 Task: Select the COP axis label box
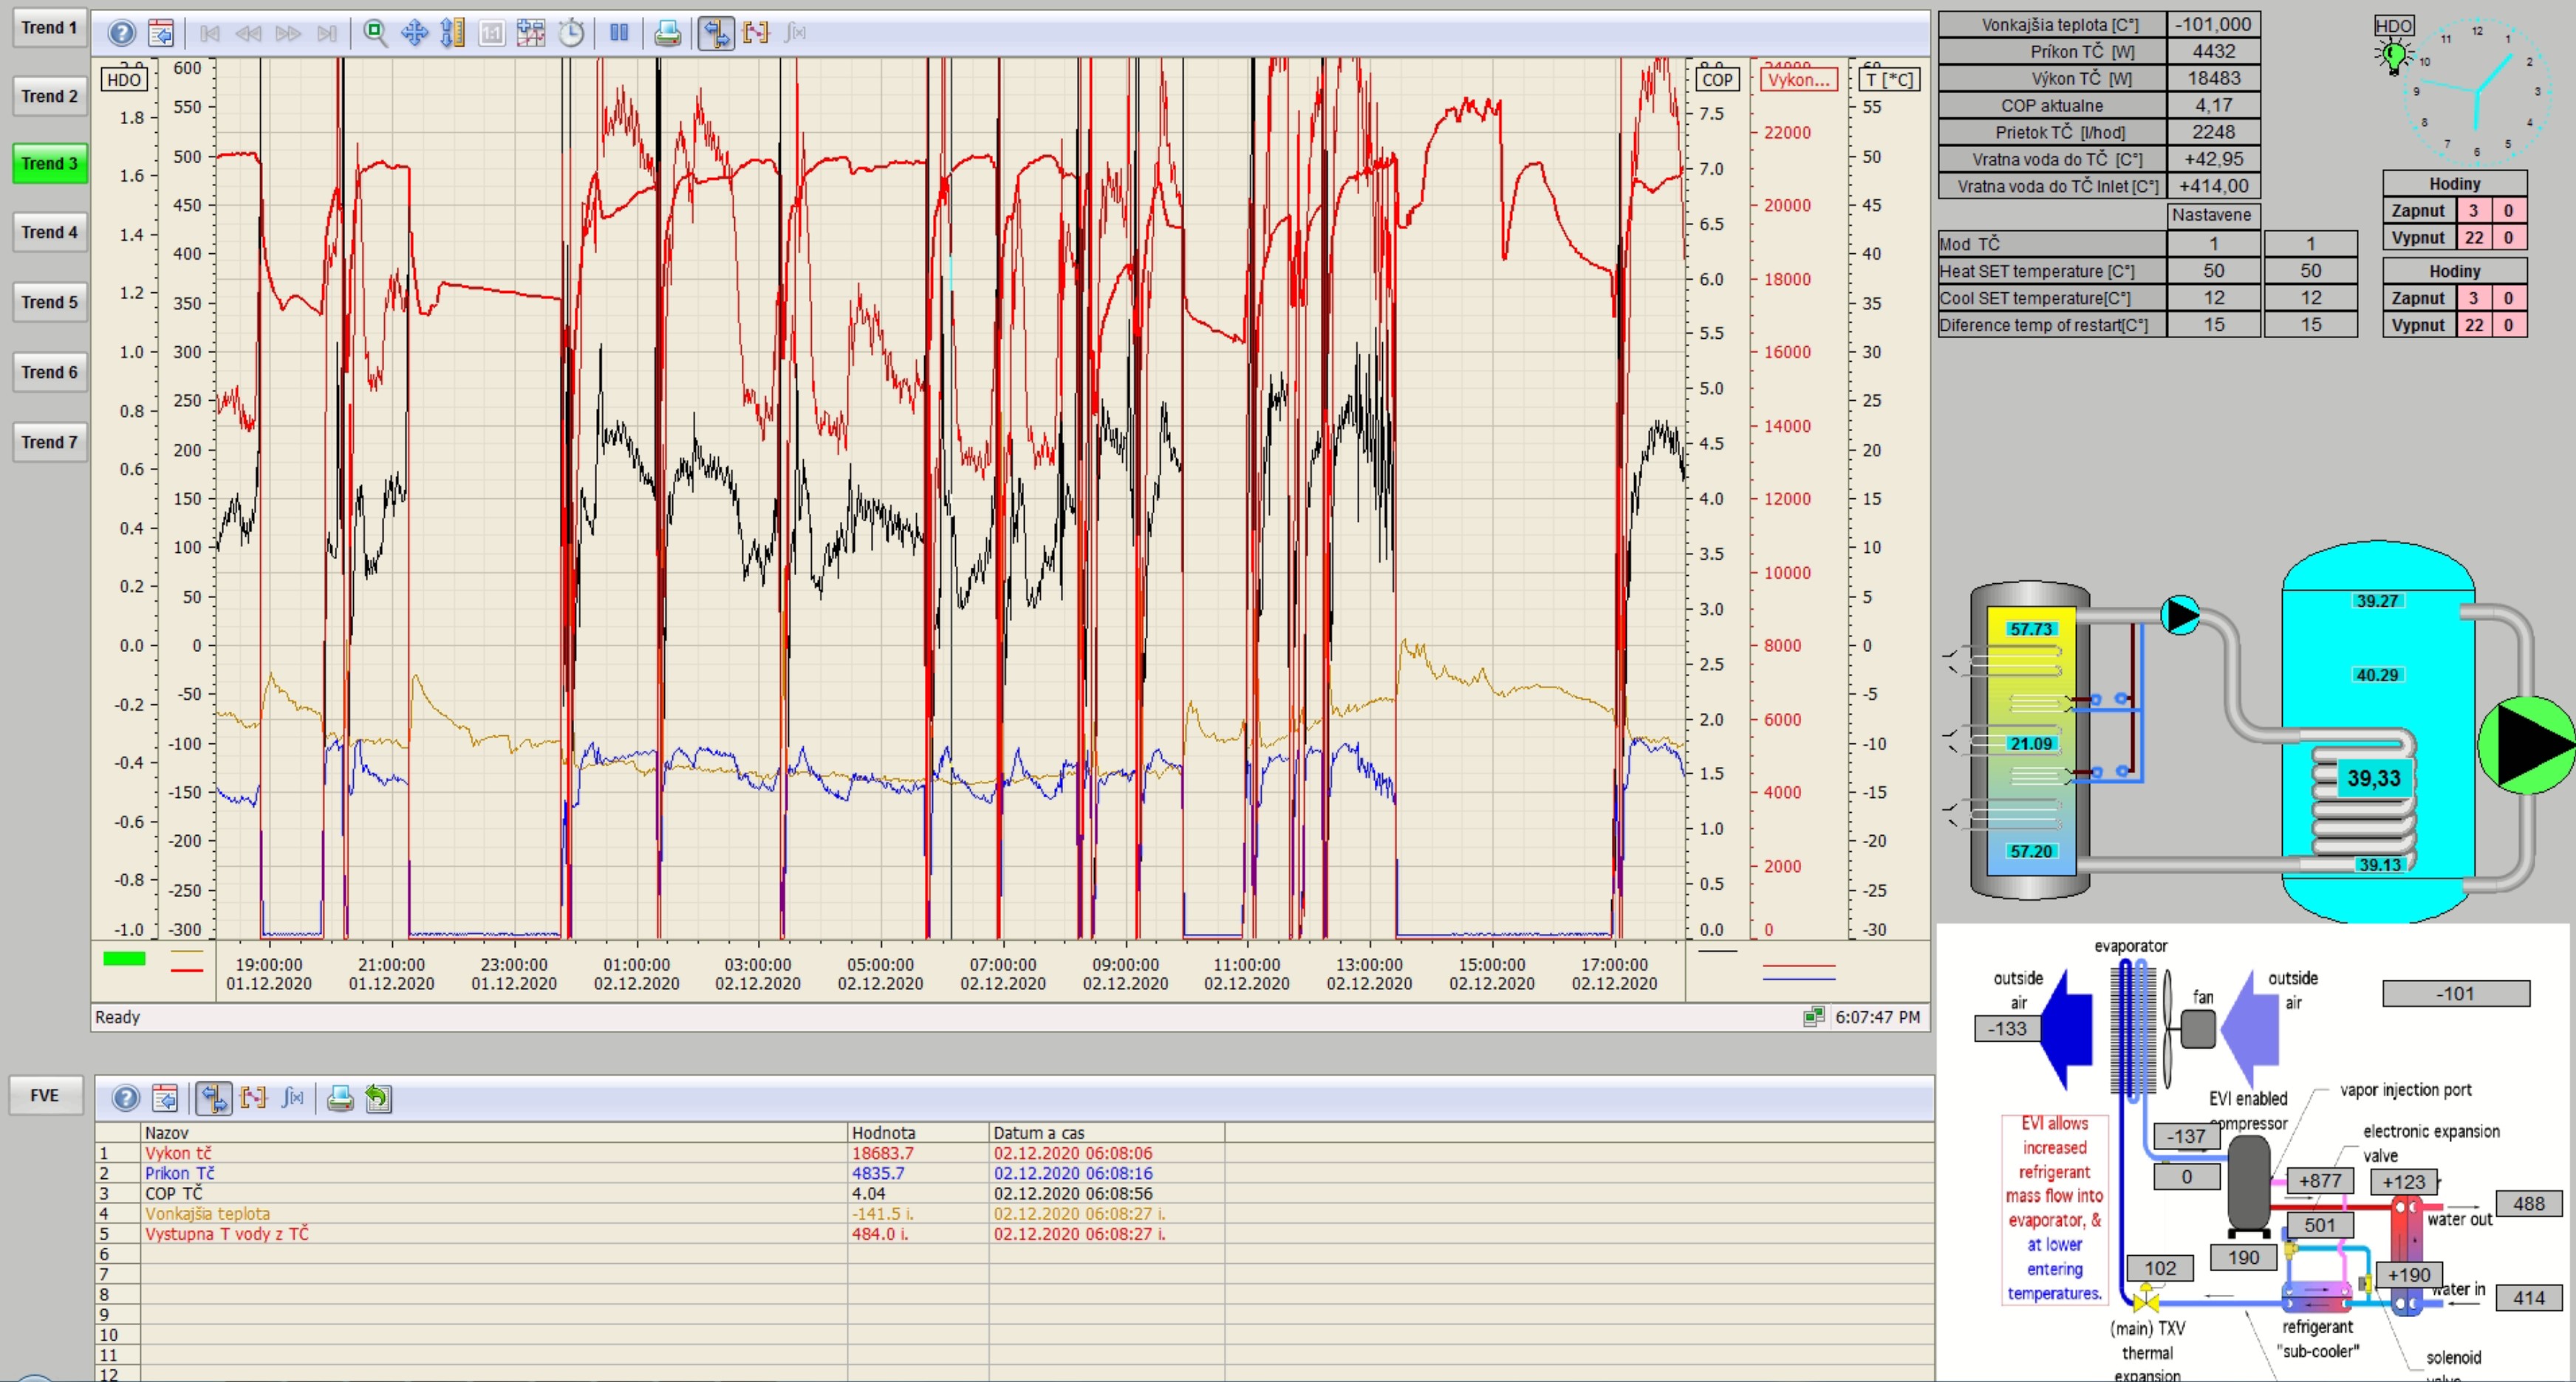1717,80
